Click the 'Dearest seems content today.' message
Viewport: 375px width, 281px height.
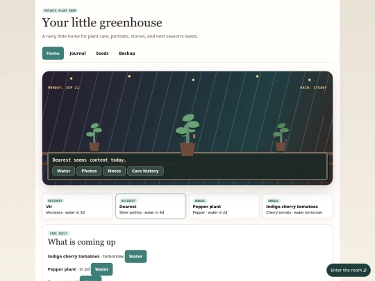coord(89,160)
